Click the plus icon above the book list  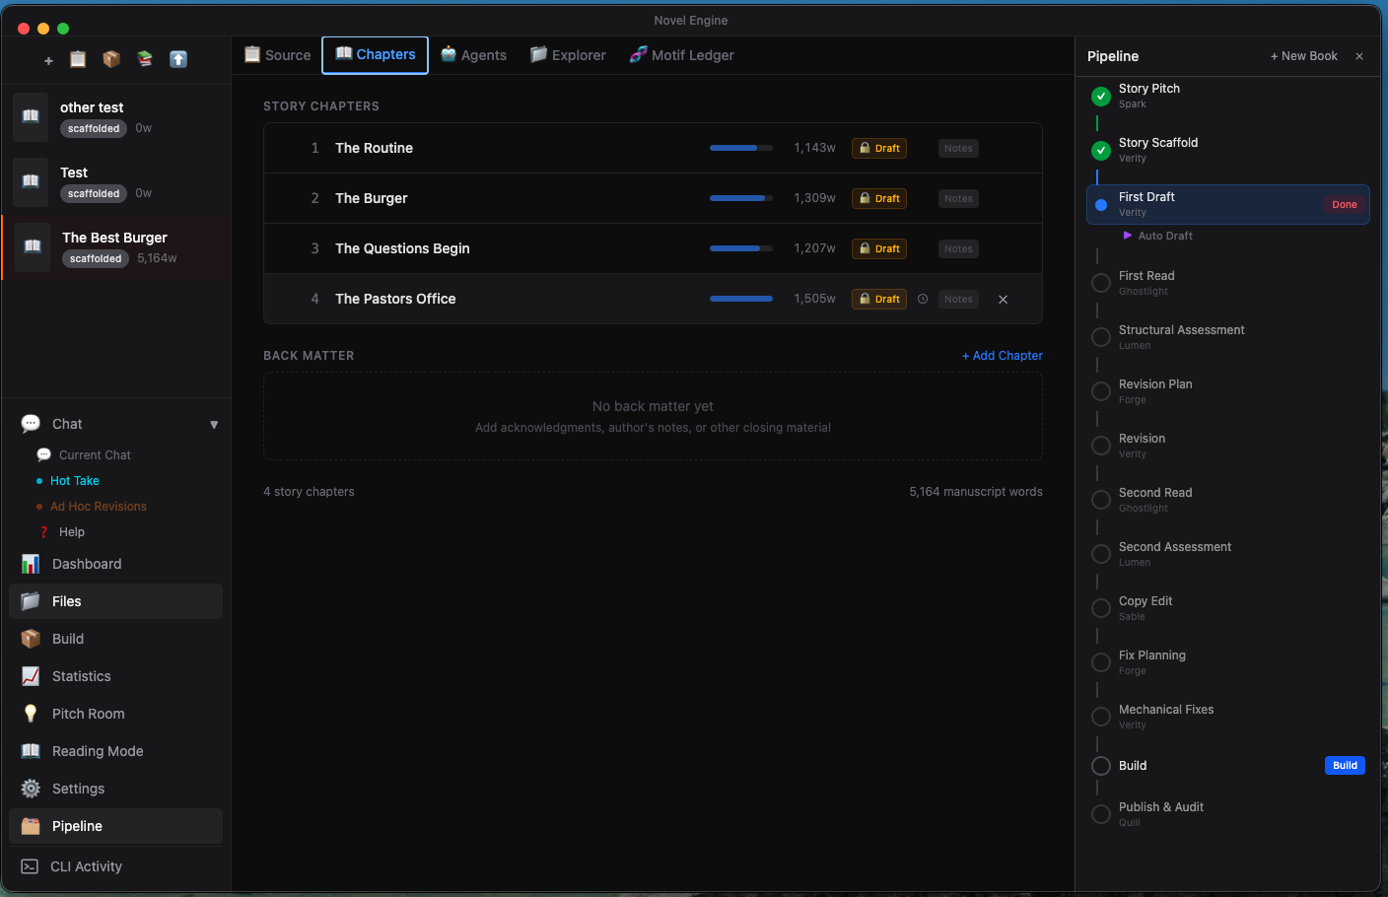pos(48,60)
